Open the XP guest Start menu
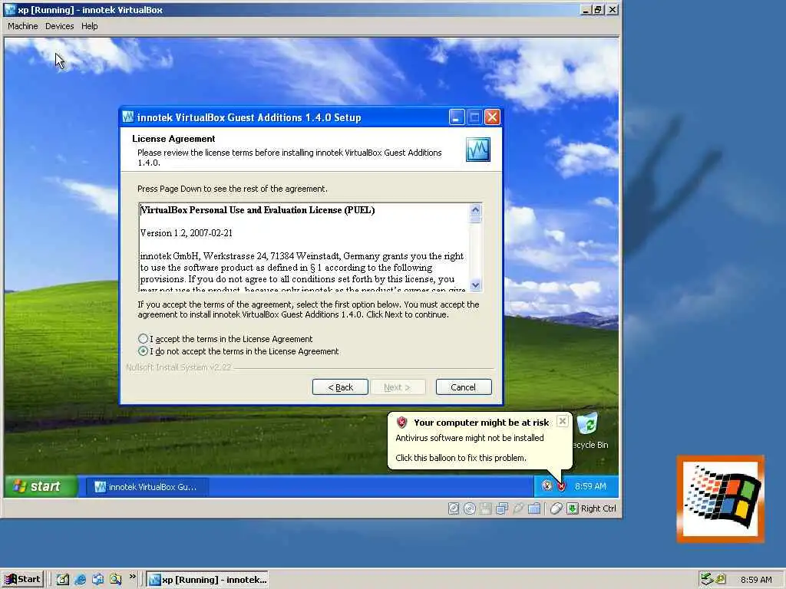Screen dimensions: 786x589 pos(41,486)
